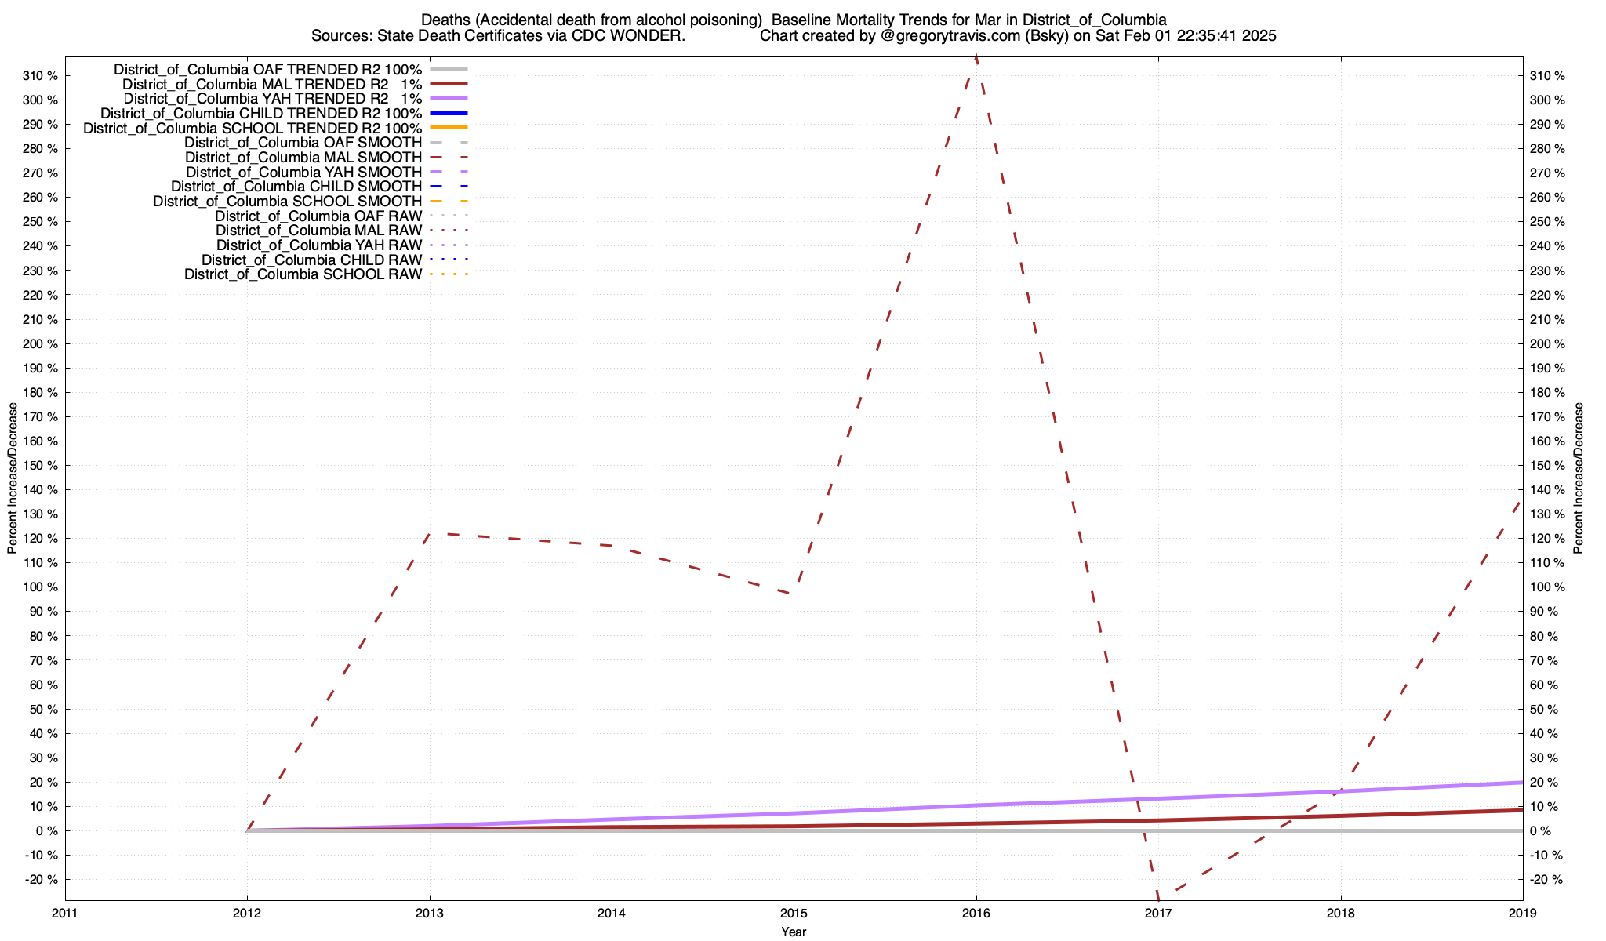Click the left axis 100 % tick label
The height and width of the screenshot is (941, 1606).
pos(42,587)
